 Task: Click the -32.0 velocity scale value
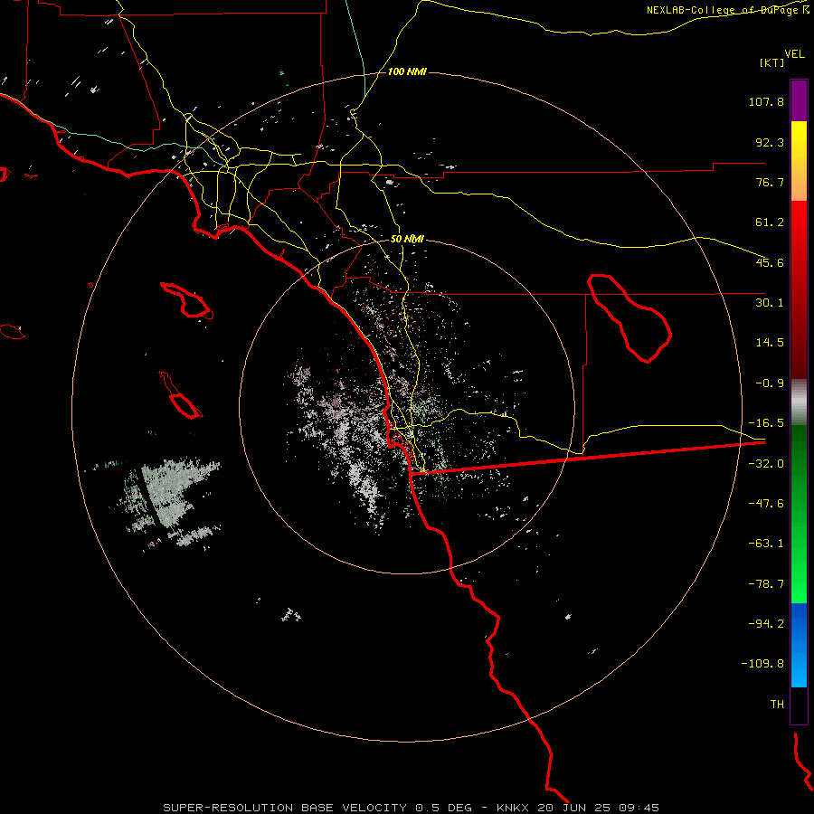pyautogui.click(x=766, y=464)
